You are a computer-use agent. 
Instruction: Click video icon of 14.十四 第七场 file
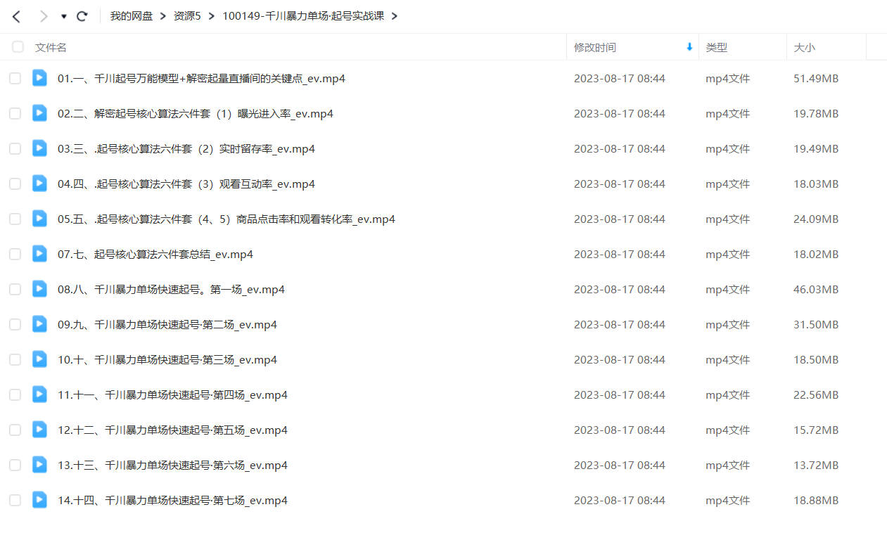click(39, 500)
